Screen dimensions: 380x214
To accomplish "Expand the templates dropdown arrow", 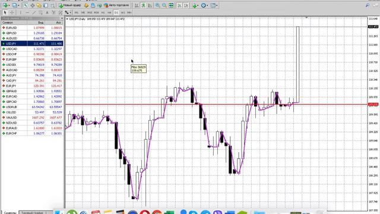I will pos(217,5).
